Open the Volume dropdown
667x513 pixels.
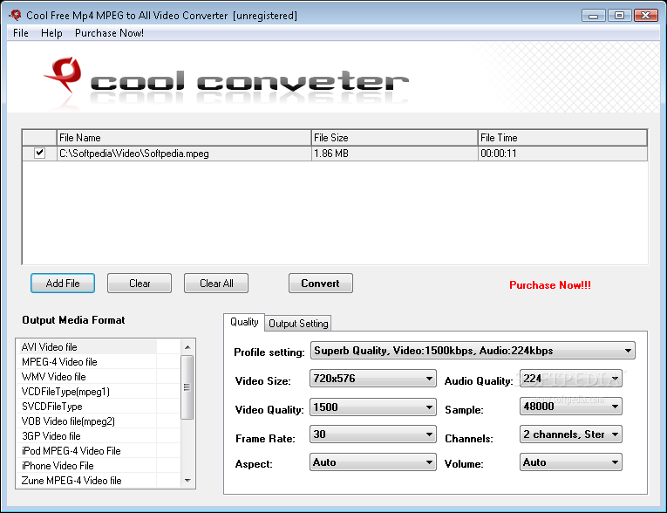(x=571, y=462)
